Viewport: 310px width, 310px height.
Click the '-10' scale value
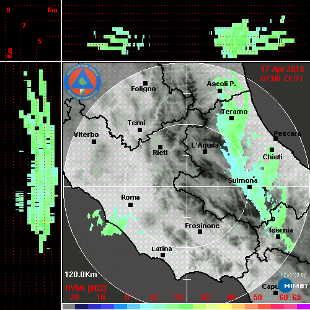pyautogui.click(x=99, y=298)
